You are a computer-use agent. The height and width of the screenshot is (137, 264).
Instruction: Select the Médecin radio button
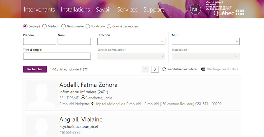point(44,26)
